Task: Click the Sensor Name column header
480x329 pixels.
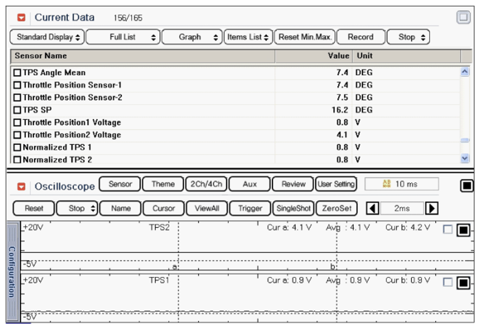Action: click(41, 56)
